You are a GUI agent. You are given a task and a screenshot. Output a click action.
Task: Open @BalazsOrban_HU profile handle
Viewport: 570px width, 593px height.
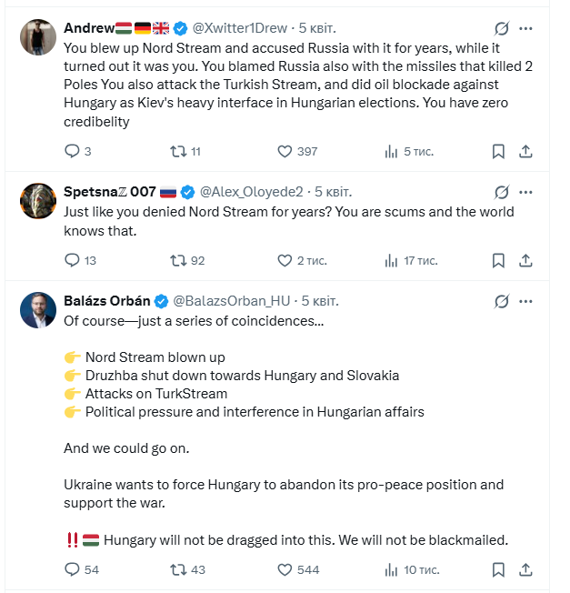(x=232, y=301)
